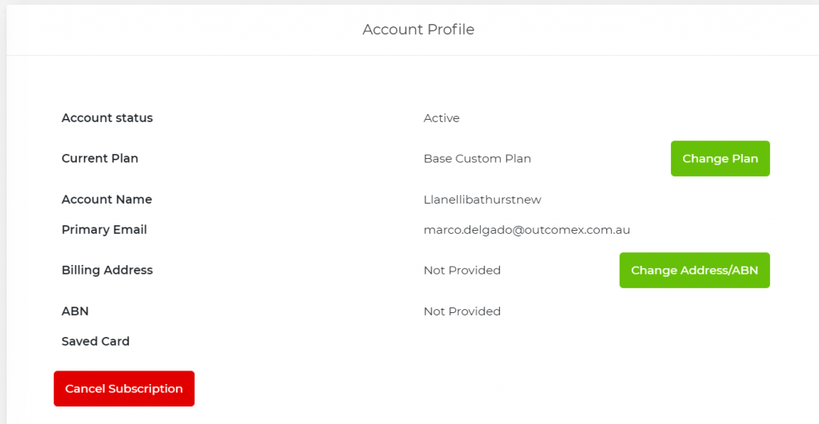Screen dimensions: 819x424
Task: Click Not Provided next to Billing Address
Action: 462,271
